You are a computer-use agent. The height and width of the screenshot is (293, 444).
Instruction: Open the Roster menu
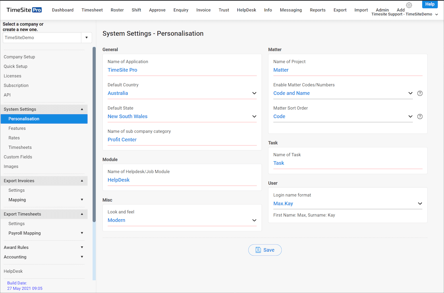point(117,10)
